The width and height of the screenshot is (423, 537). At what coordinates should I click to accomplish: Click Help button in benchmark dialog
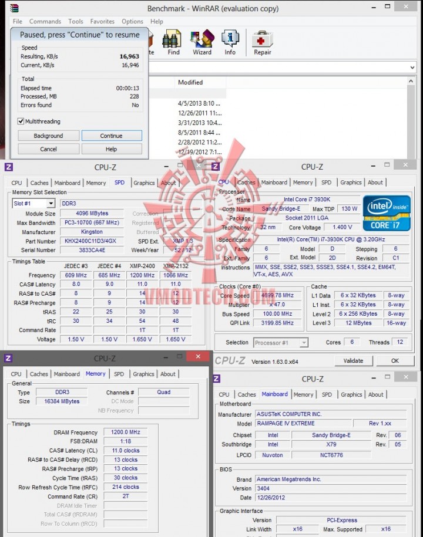point(112,149)
